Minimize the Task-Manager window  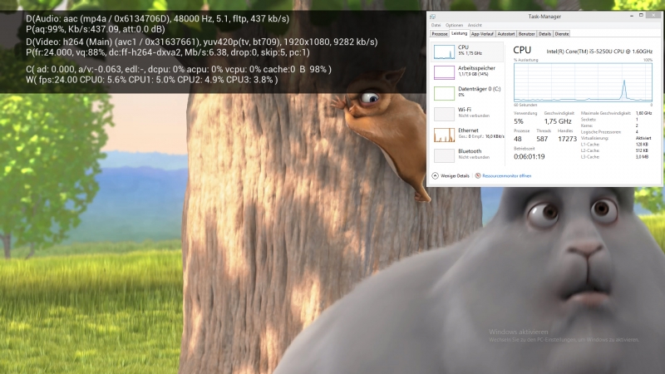(x=632, y=16)
